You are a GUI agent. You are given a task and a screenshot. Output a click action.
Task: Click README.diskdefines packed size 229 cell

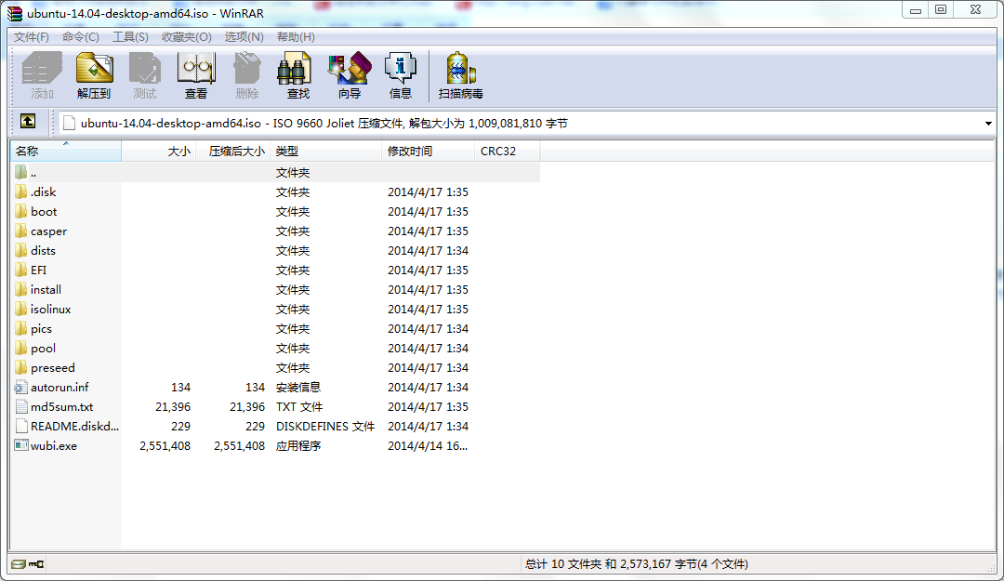tap(255, 426)
